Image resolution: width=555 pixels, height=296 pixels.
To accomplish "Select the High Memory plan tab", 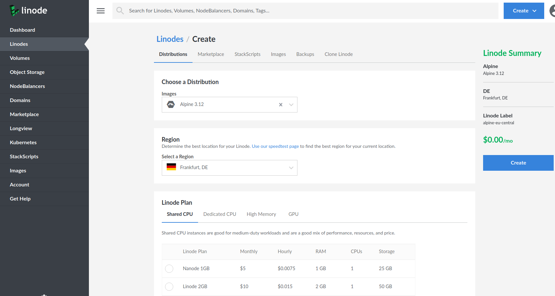I will click(261, 214).
